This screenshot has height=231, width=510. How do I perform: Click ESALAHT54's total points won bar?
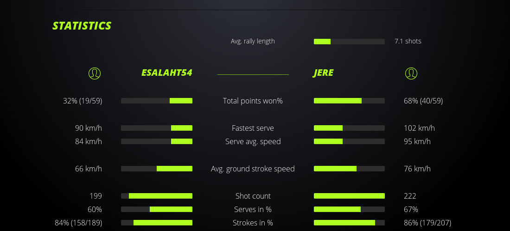coord(157,101)
